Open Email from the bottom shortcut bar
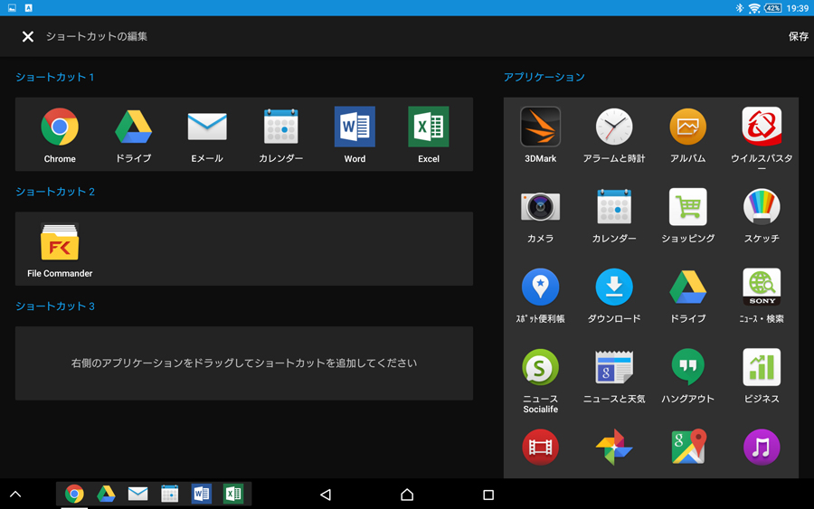The width and height of the screenshot is (814, 509). tap(137, 494)
